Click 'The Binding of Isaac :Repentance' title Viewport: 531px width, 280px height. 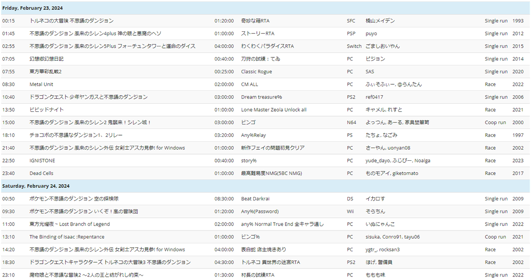[x=67, y=237]
